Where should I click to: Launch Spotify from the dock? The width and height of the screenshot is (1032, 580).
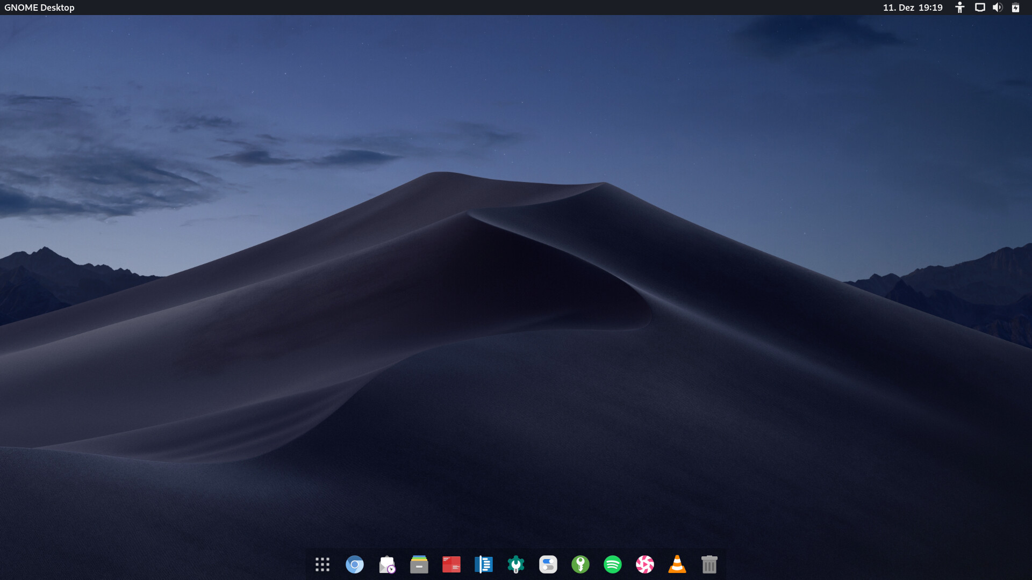(613, 564)
